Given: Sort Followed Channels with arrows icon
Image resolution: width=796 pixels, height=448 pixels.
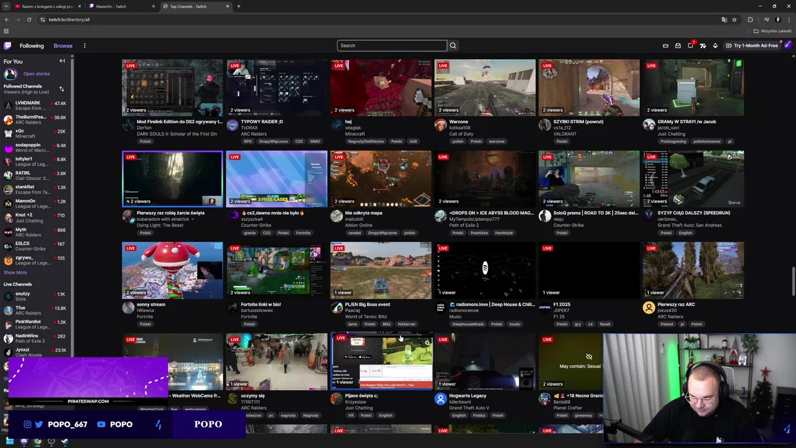Looking at the screenshot, I should (62, 89).
